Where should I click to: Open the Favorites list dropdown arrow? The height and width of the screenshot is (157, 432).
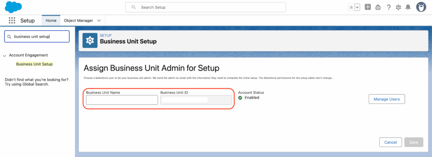click(357, 8)
